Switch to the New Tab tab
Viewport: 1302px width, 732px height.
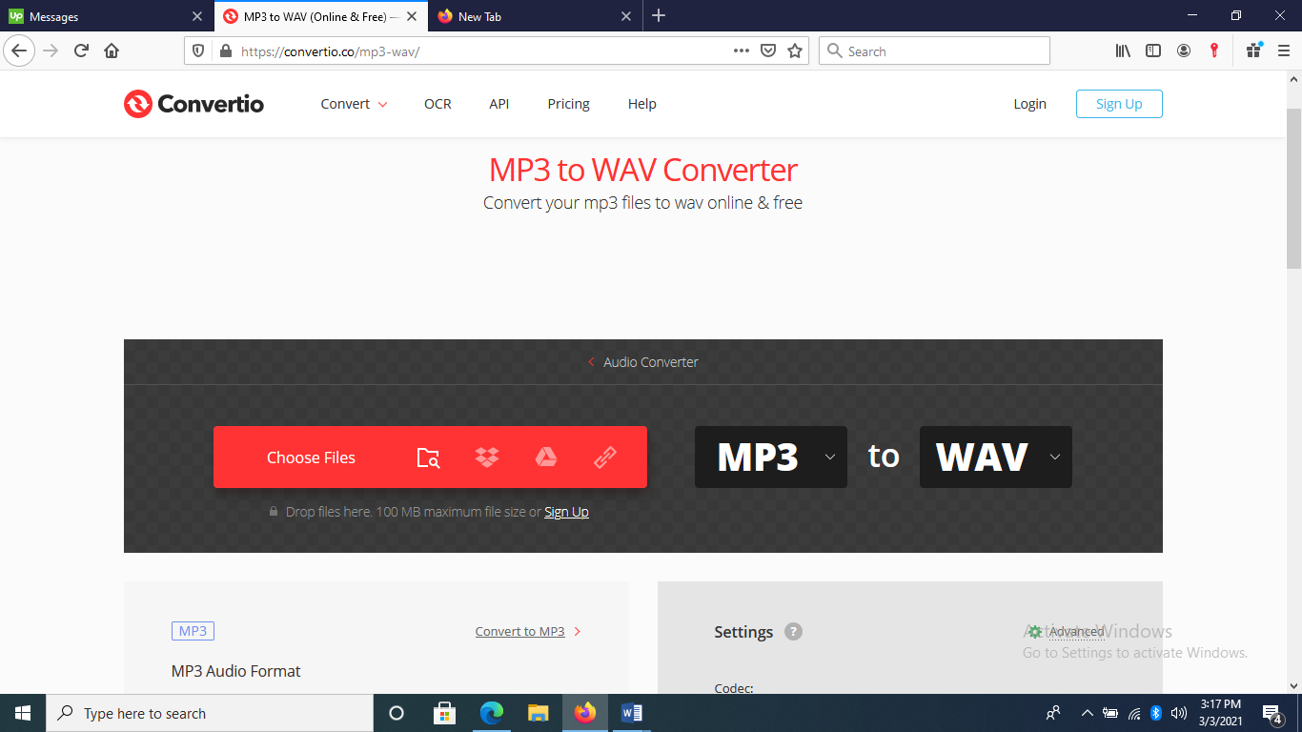pos(534,16)
